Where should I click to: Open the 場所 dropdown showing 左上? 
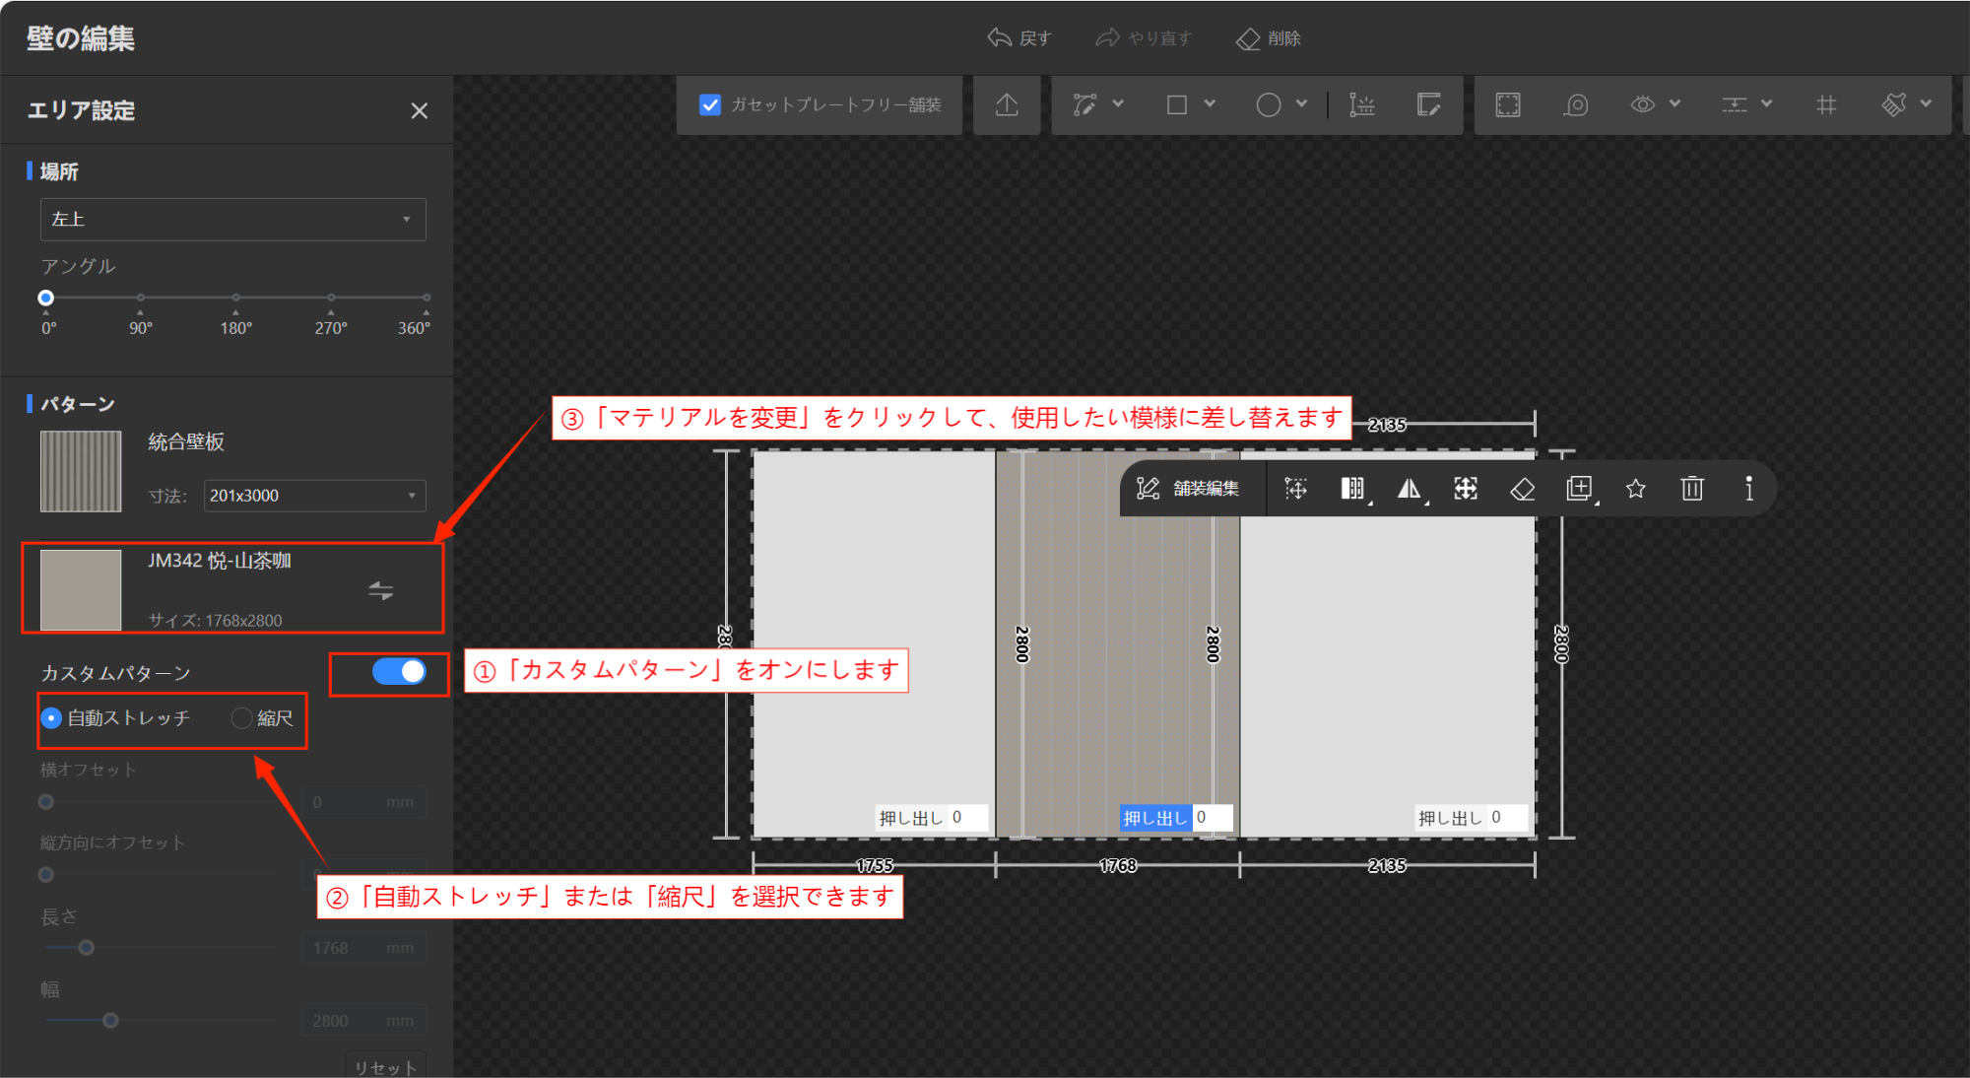coord(232,219)
